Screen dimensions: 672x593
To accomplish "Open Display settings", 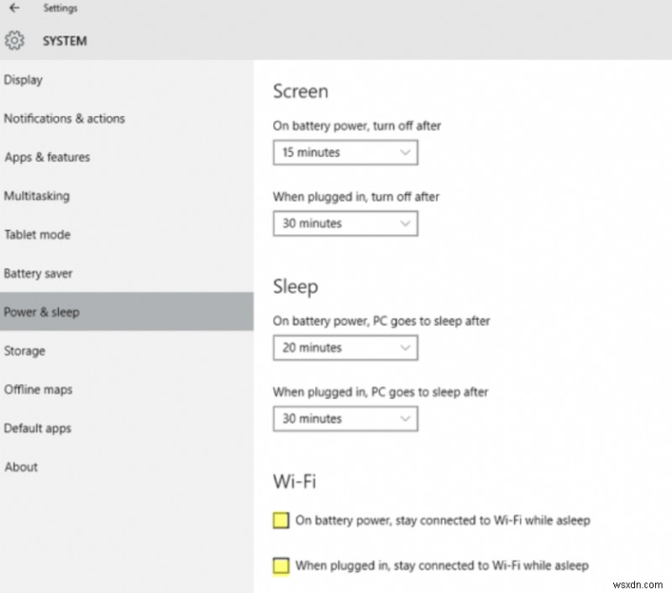I will pyautogui.click(x=24, y=80).
